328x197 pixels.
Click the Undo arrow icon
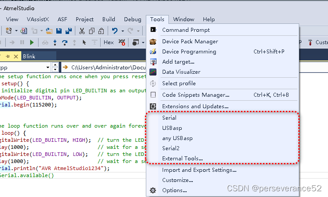[x=115, y=31]
